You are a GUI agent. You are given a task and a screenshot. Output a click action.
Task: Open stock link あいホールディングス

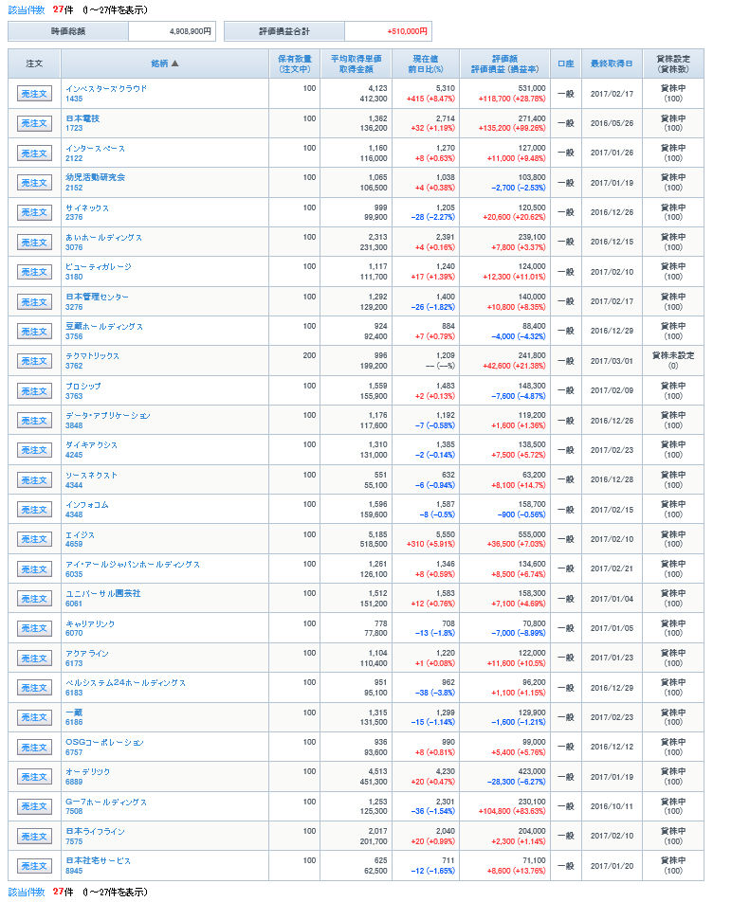103,237
